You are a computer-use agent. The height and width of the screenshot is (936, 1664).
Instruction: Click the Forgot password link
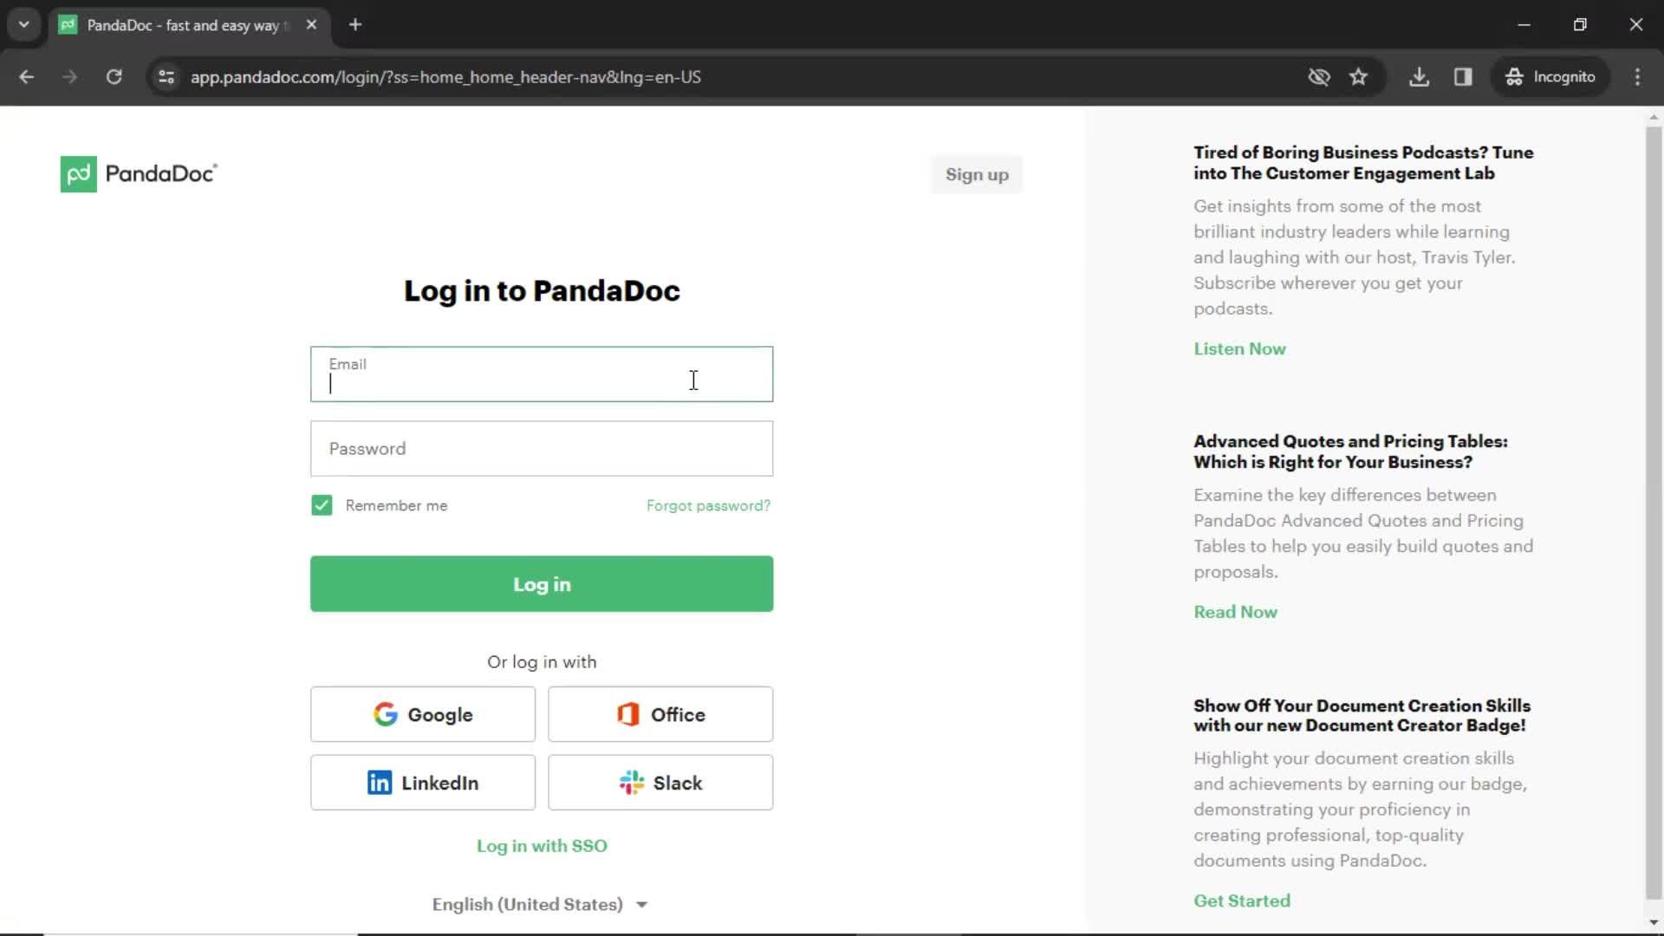click(x=709, y=505)
